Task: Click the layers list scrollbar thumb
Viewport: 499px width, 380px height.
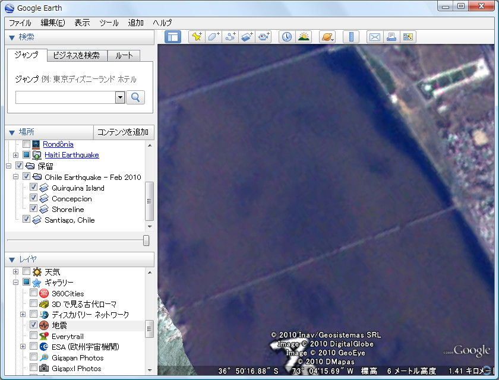Action: point(149,329)
